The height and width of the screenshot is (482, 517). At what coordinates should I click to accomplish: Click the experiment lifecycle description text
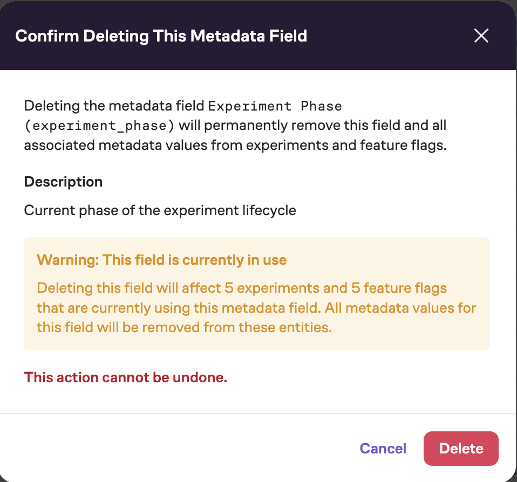point(159,210)
